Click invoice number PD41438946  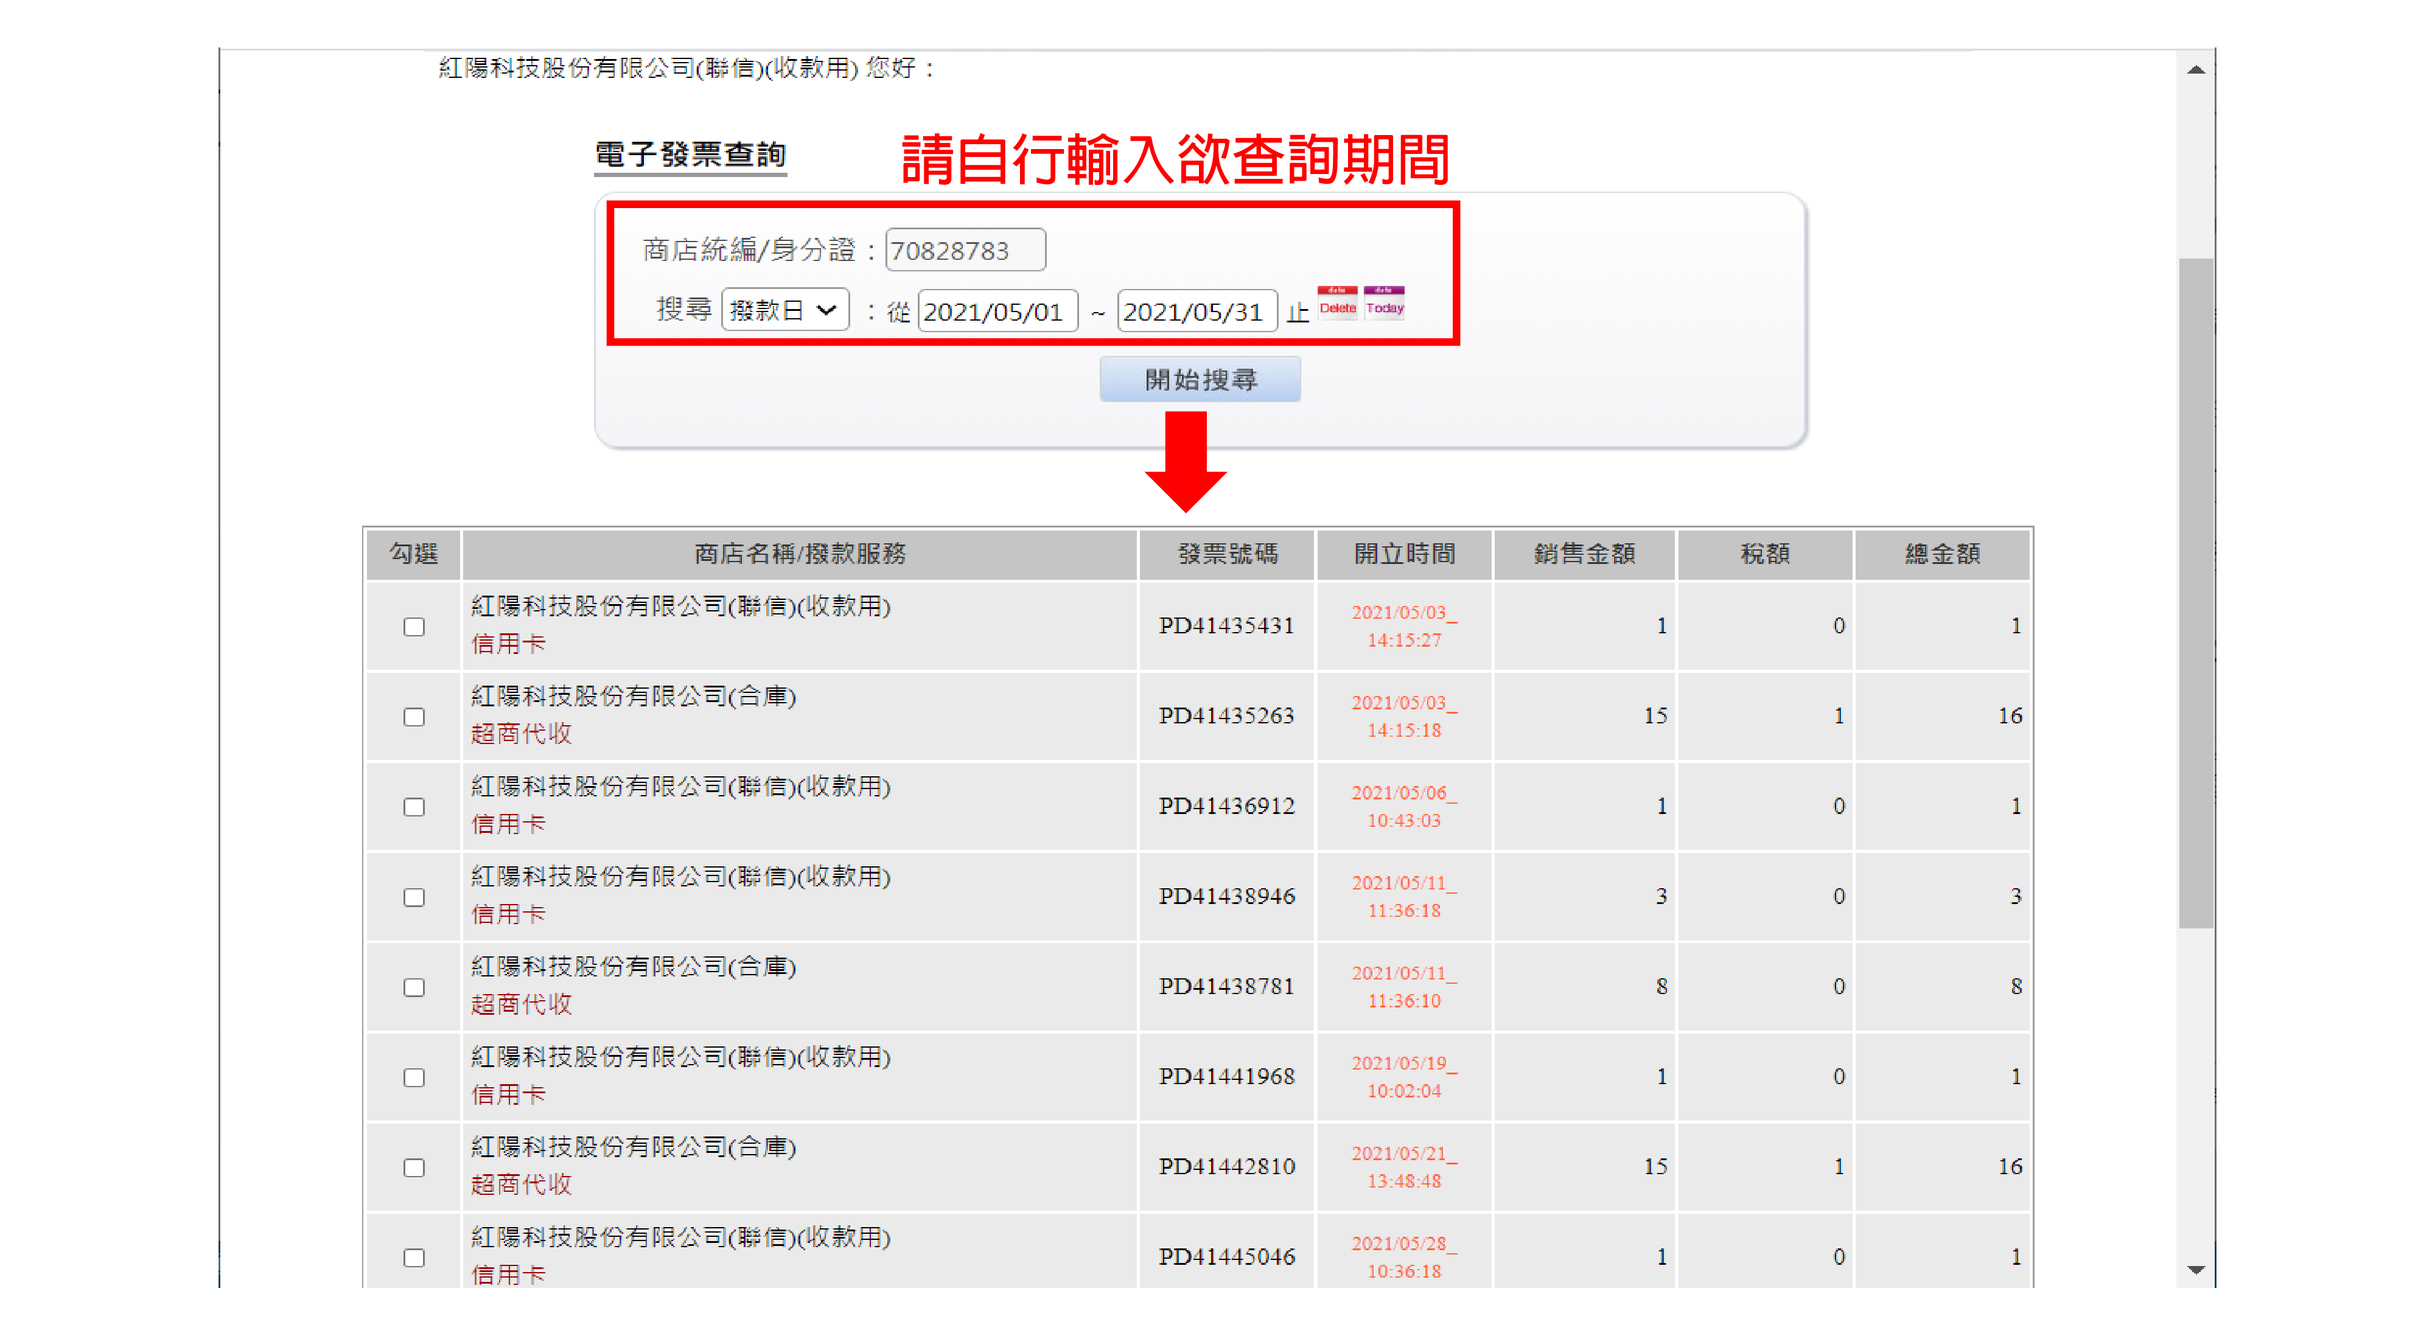point(1226,896)
